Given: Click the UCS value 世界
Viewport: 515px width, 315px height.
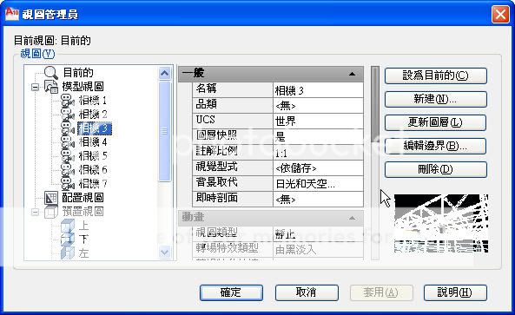Looking at the screenshot, I should (318, 121).
